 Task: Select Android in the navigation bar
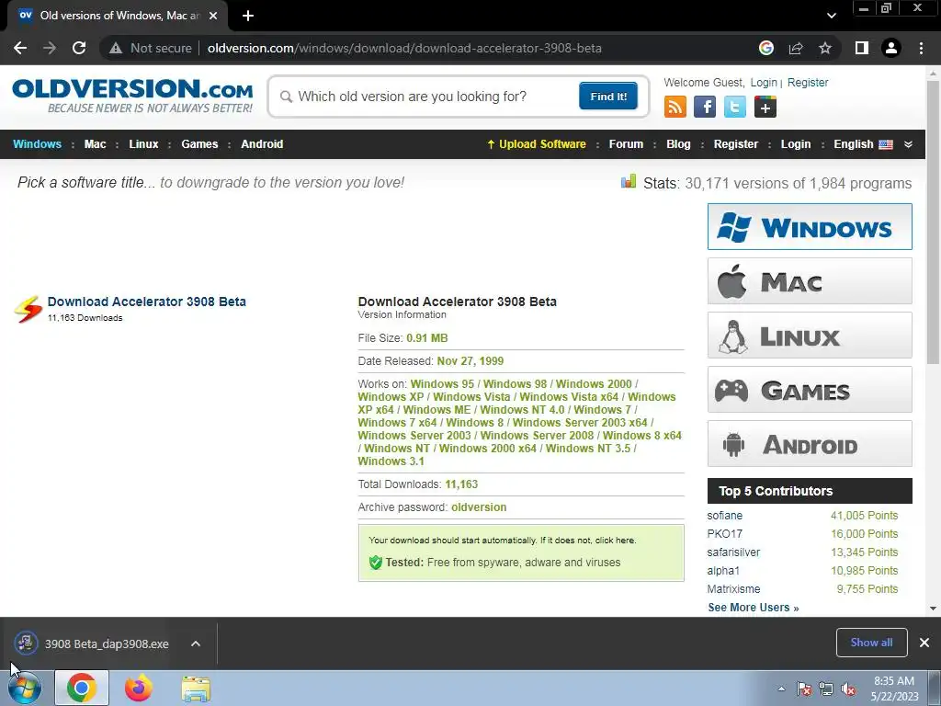(x=262, y=144)
